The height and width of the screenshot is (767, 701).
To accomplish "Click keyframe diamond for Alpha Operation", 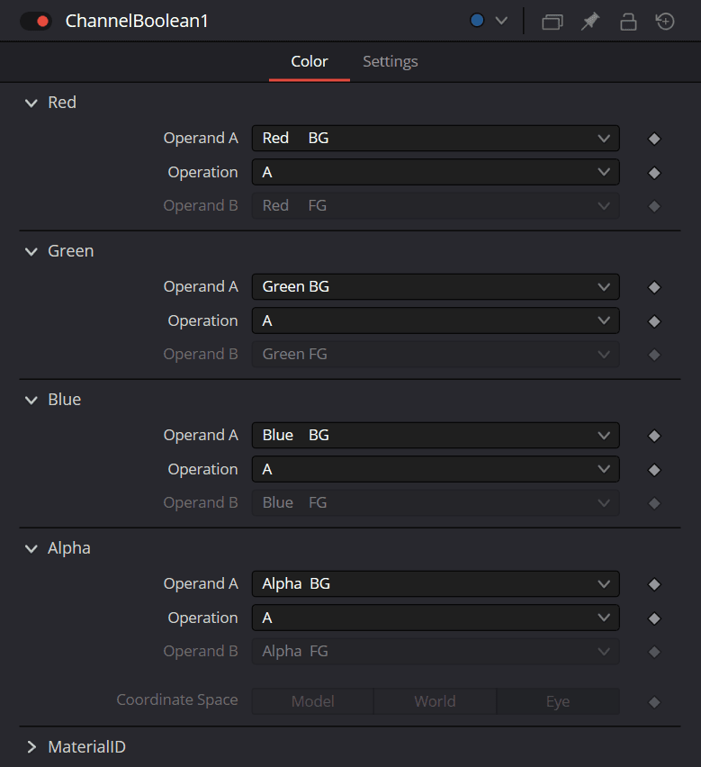I will pyautogui.click(x=654, y=618).
